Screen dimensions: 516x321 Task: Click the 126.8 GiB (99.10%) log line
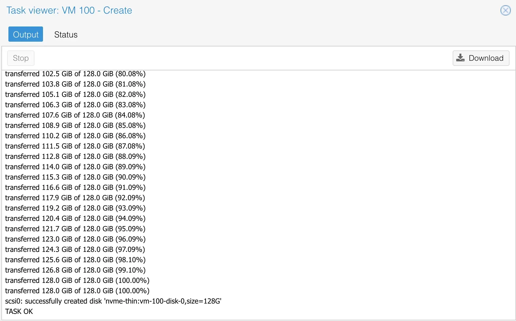point(75,270)
